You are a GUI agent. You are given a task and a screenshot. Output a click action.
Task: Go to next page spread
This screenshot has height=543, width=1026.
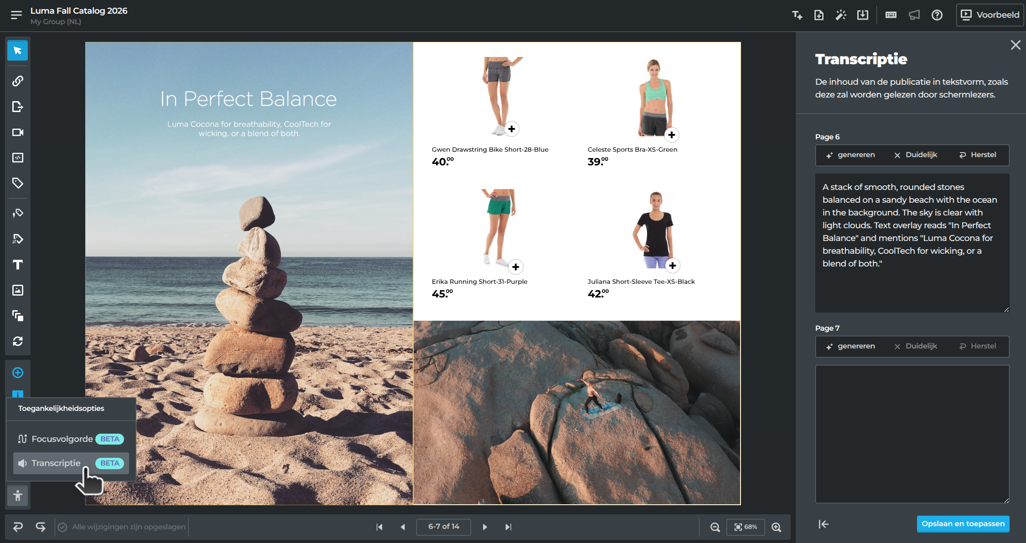(485, 527)
